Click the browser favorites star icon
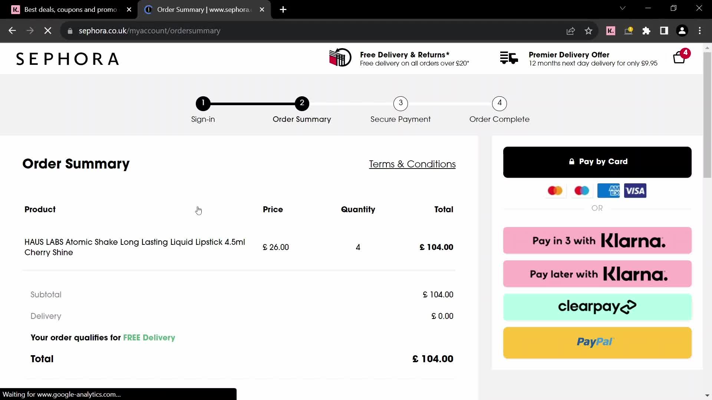 coord(589,31)
